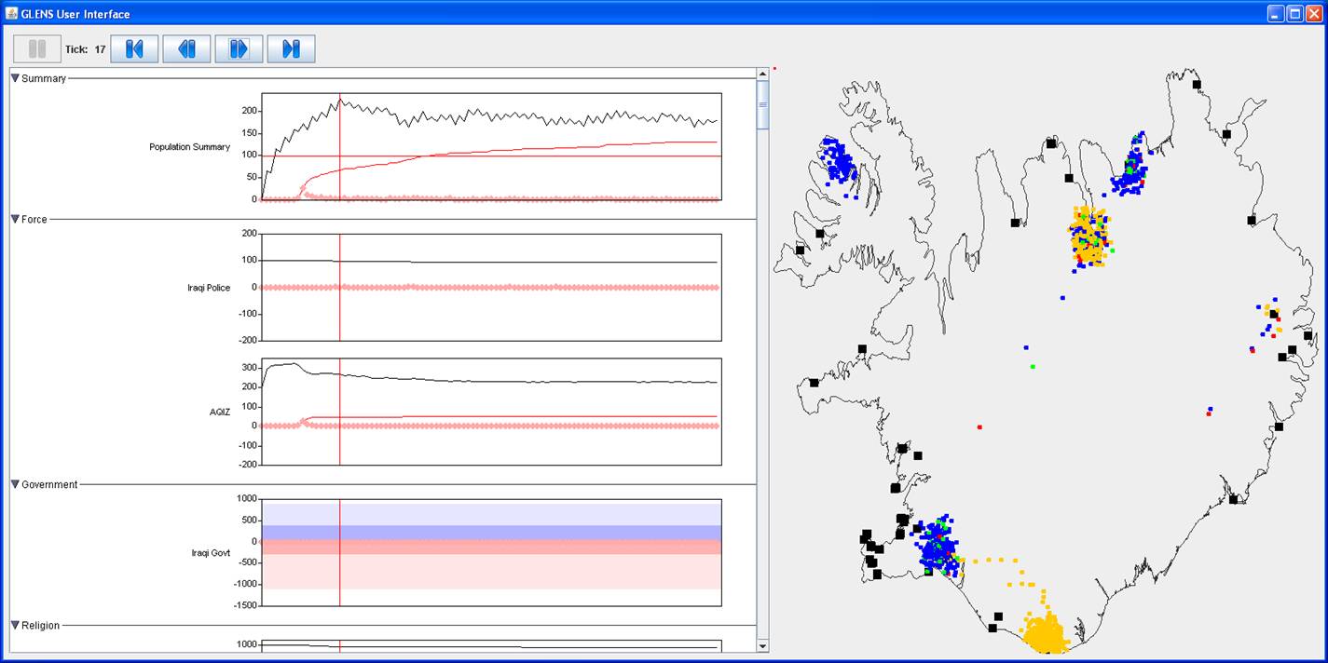The height and width of the screenshot is (663, 1328).
Task: Click the 'AQIZ' chart label
Action: [x=220, y=412]
